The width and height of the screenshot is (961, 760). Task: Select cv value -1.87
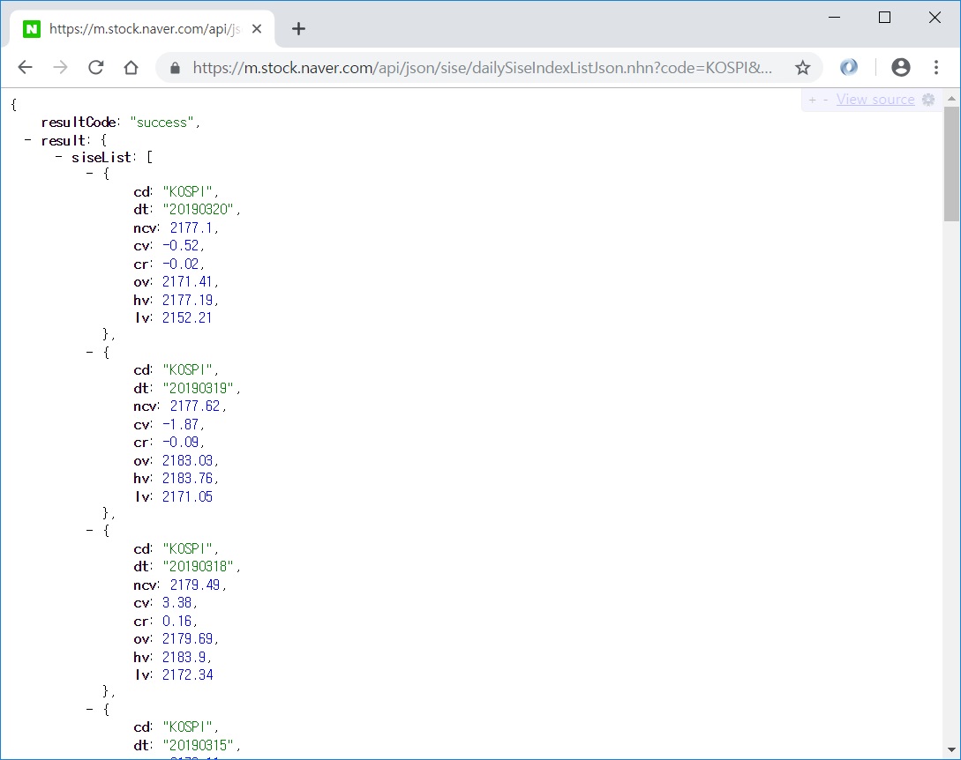pyautogui.click(x=181, y=424)
